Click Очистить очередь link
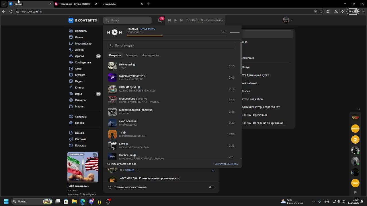The width and height of the screenshot is (367, 206). click(x=226, y=164)
